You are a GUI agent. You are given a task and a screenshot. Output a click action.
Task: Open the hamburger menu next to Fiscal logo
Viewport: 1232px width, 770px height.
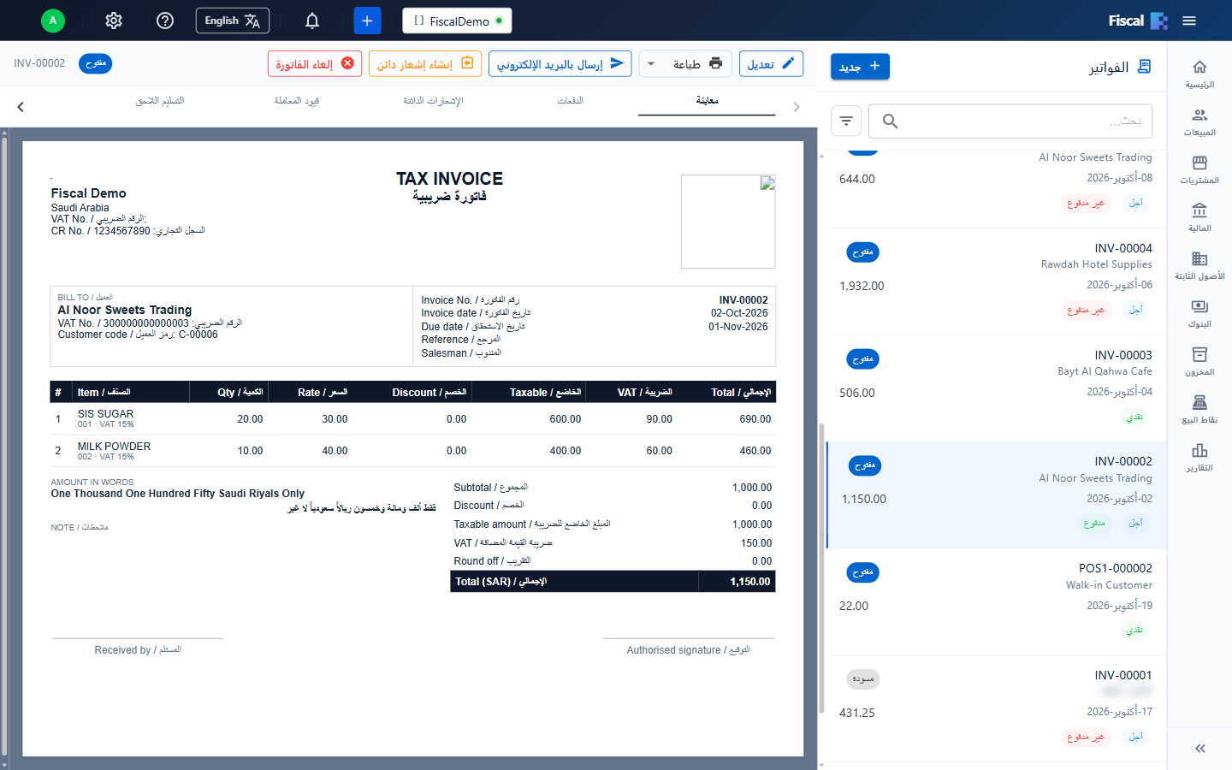point(1189,21)
